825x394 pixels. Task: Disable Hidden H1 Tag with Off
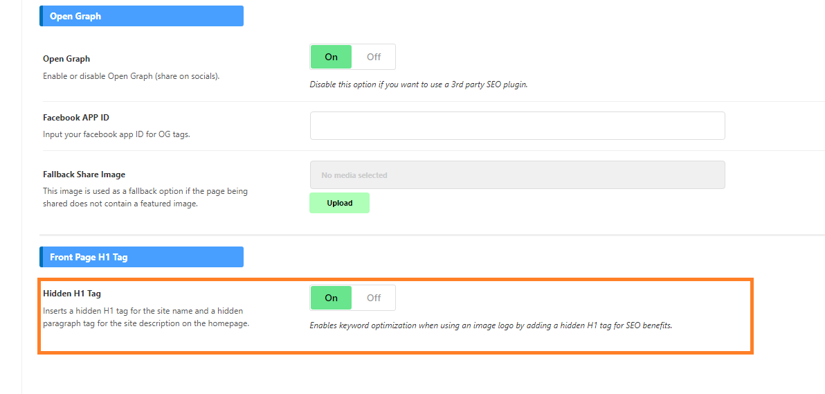(x=374, y=298)
